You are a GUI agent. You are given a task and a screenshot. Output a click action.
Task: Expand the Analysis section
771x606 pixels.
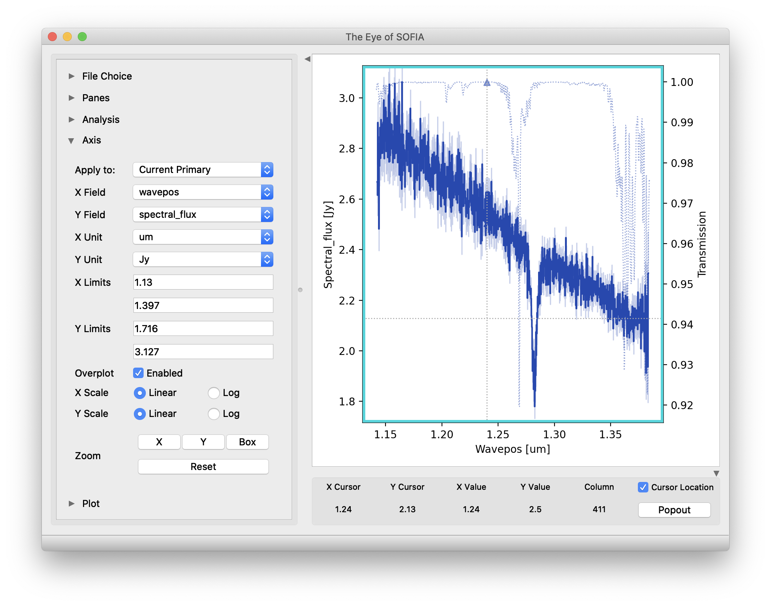(x=71, y=119)
